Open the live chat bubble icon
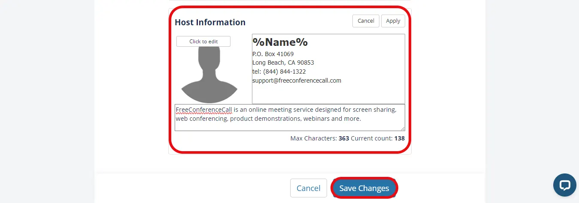The height and width of the screenshot is (203, 579). (564, 185)
